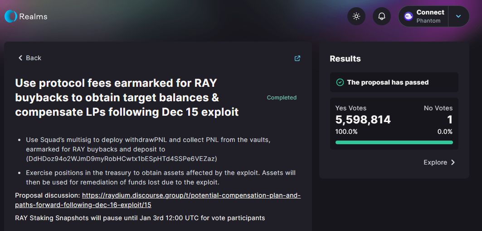Open proposal in external link icon

pos(297,58)
